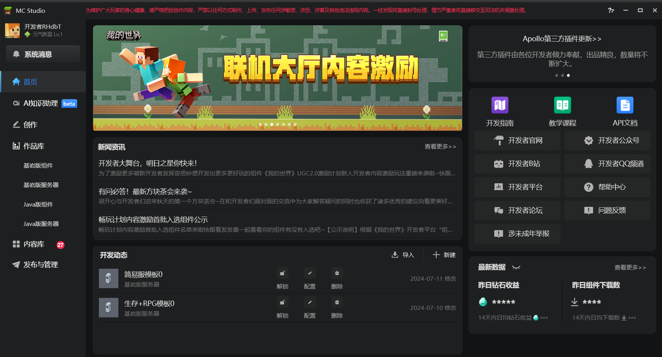Open 开发者公众号
Image resolution: width=662 pixels, height=357 pixels.
pyautogui.click(x=608, y=140)
